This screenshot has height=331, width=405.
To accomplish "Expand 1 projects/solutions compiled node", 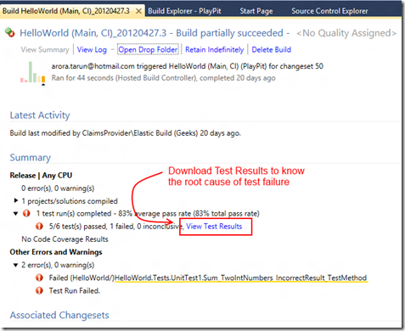I will (16, 200).
